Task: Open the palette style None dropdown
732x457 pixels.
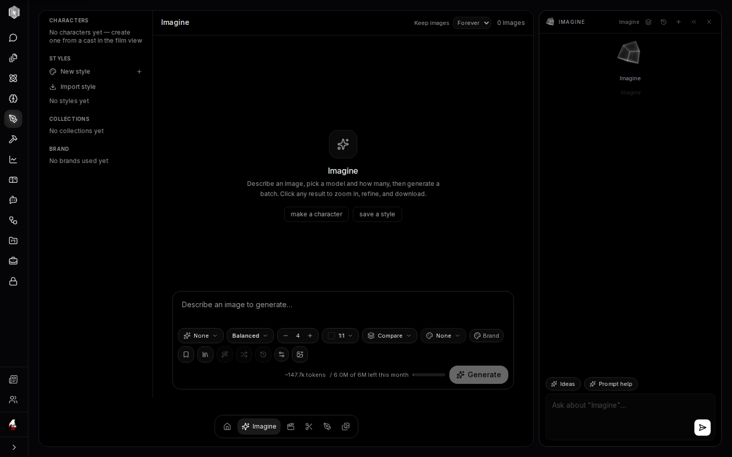Action: (443, 336)
